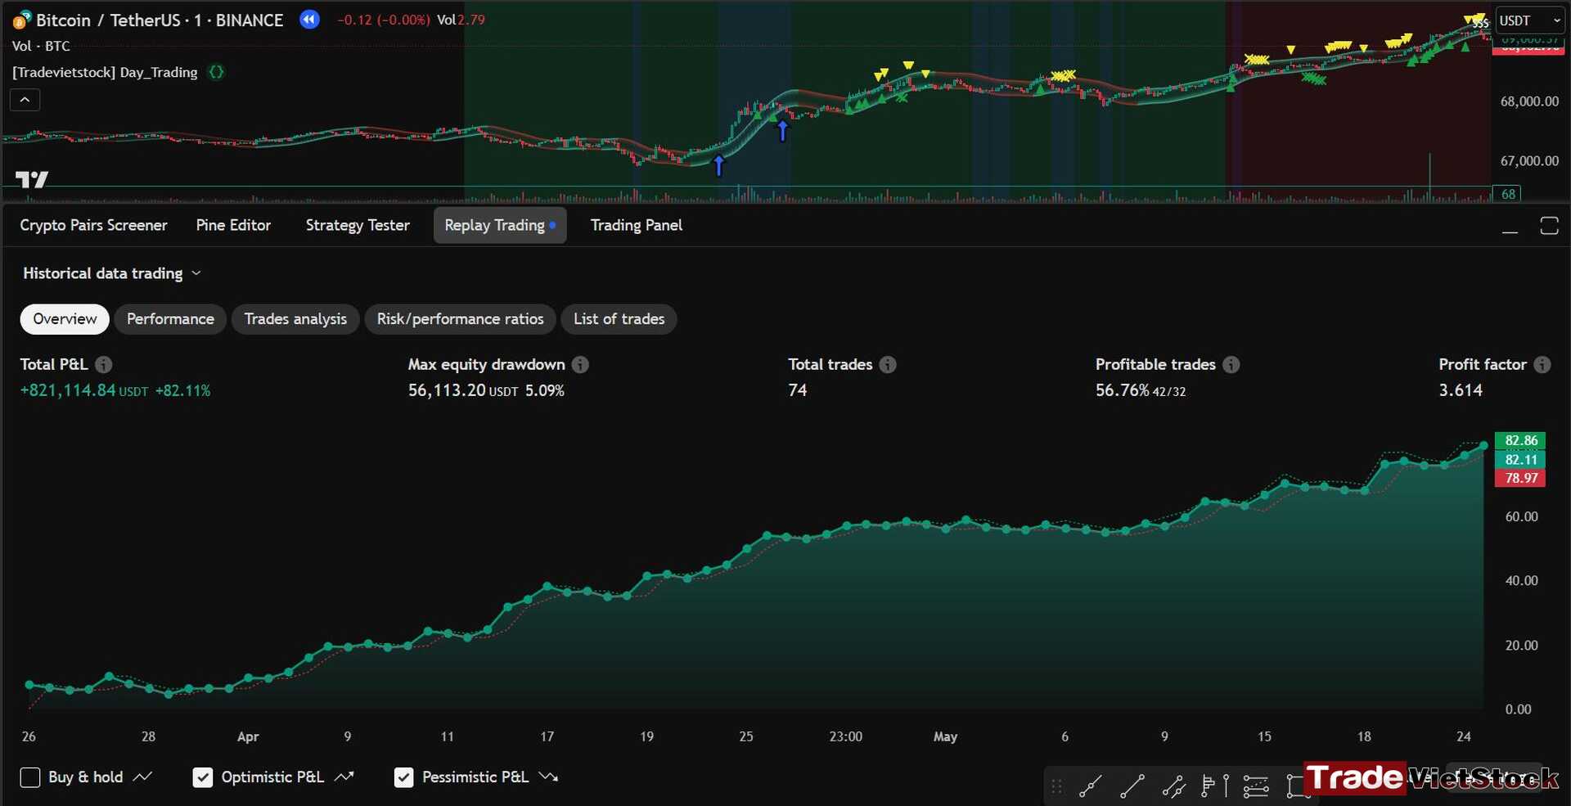Click the May label on equity time axis
The width and height of the screenshot is (1571, 806).
tap(945, 736)
